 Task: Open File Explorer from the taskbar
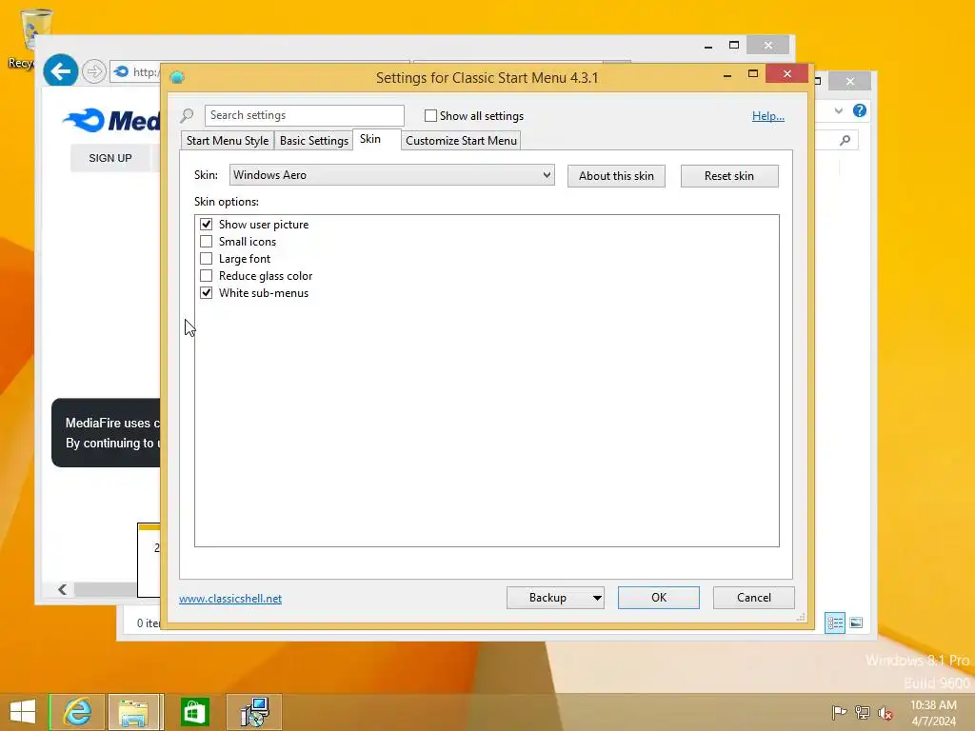(x=135, y=712)
